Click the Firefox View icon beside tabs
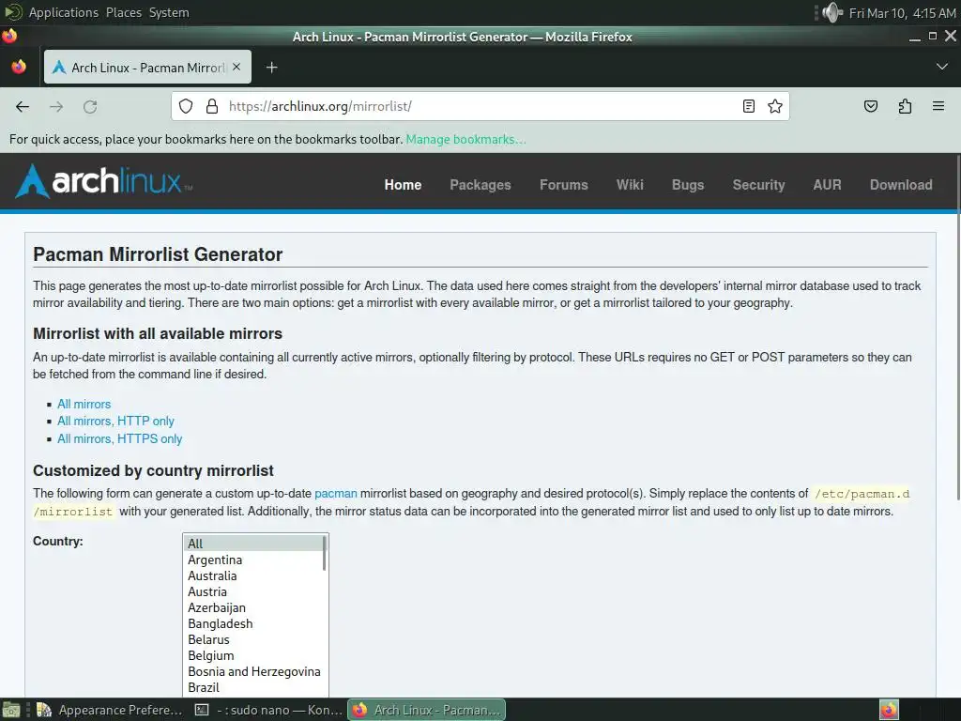This screenshot has width=961, height=721. coord(19,67)
